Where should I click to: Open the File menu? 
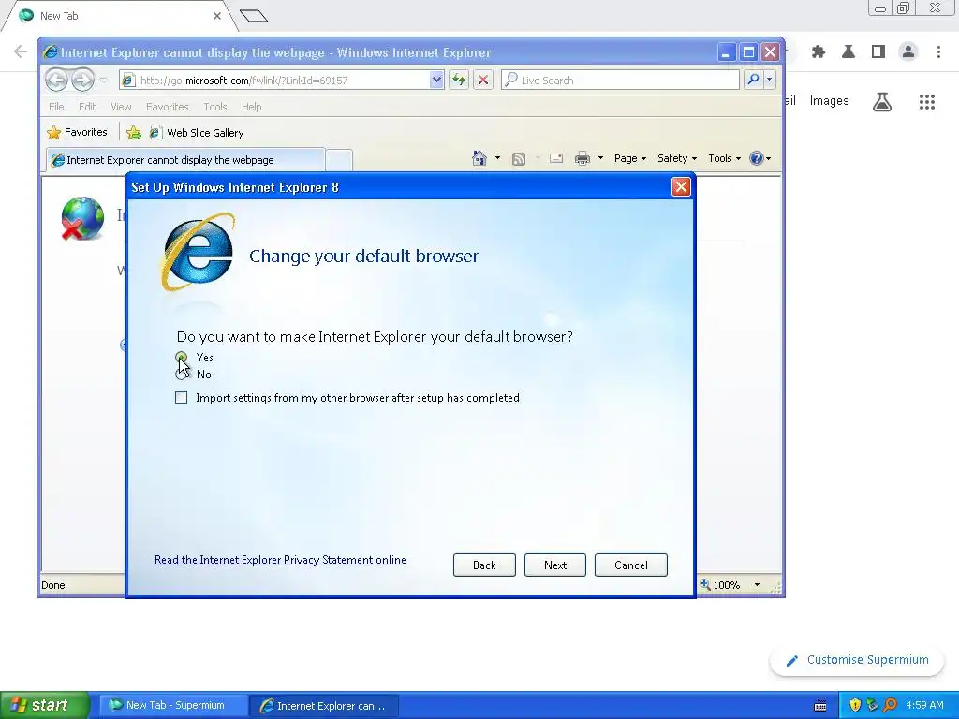point(56,107)
